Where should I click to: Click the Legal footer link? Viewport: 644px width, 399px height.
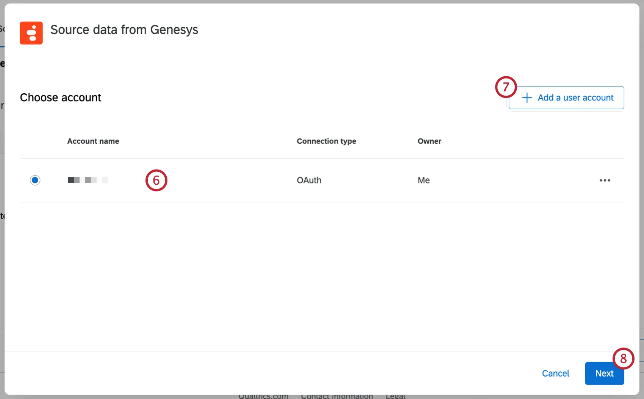395,396
